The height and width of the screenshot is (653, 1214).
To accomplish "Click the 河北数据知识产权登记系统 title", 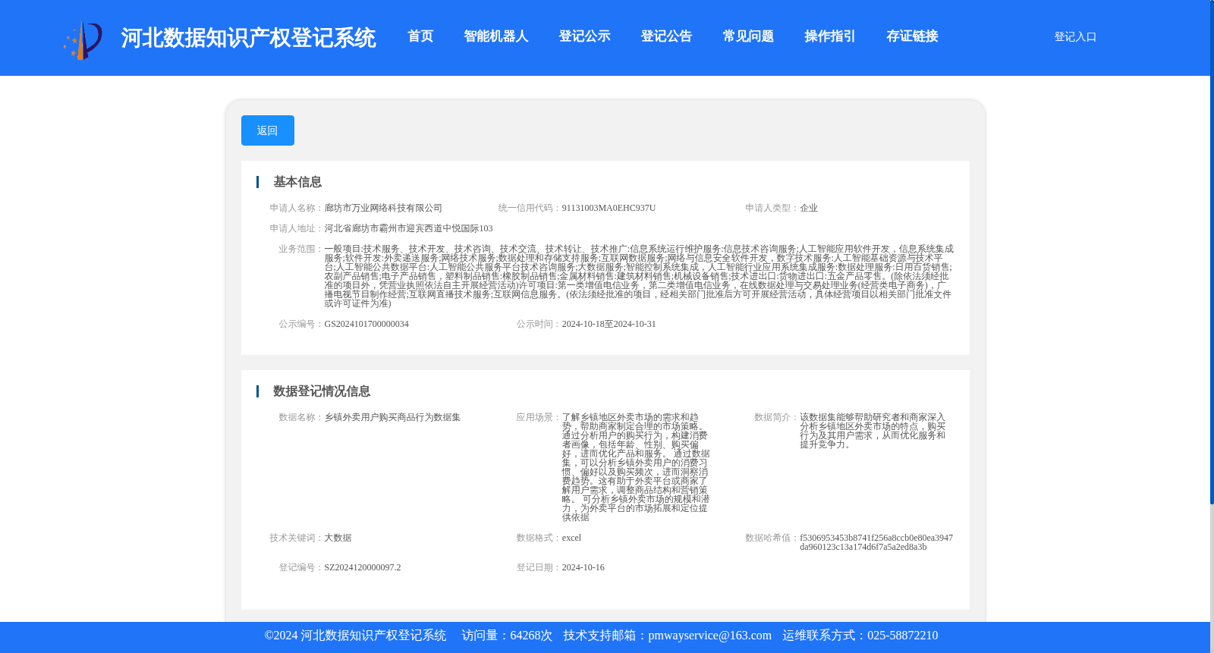I will 248,38.
